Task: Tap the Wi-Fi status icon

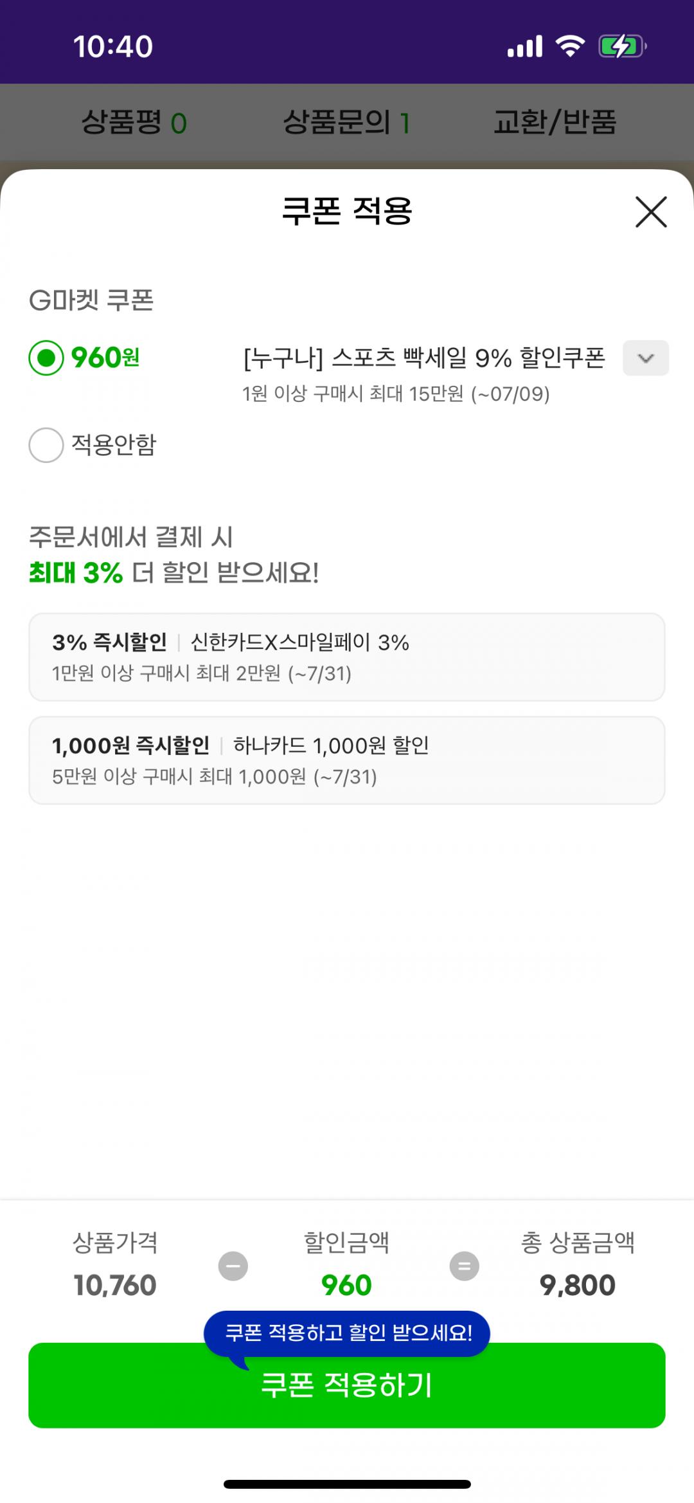Action: (x=569, y=46)
